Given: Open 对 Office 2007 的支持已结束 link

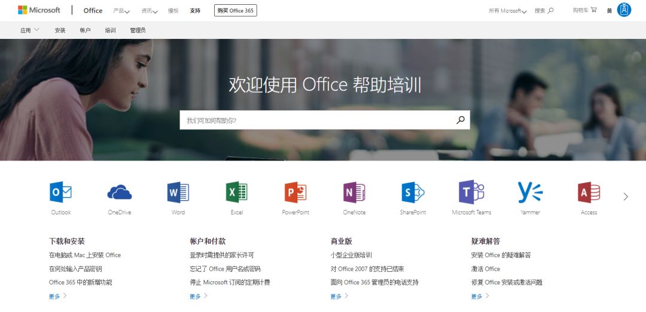Looking at the screenshot, I should pyautogui.click(x=367, y=269).
